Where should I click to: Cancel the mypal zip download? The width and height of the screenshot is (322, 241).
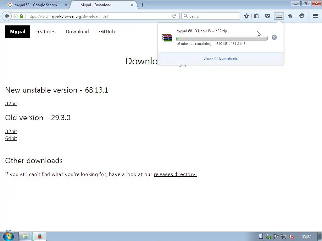274,37
